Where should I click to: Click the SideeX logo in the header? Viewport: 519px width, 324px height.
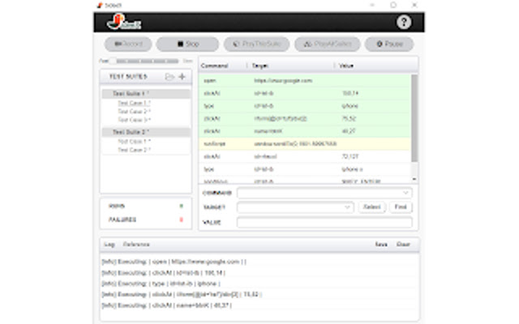pyautogui.click(x=124, y=22)
